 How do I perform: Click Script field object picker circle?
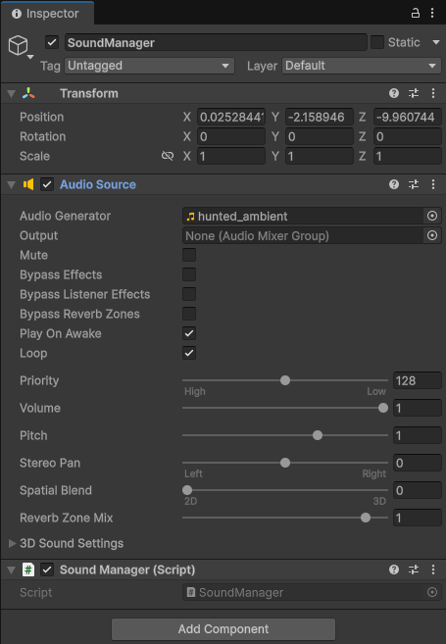point(432,592)
